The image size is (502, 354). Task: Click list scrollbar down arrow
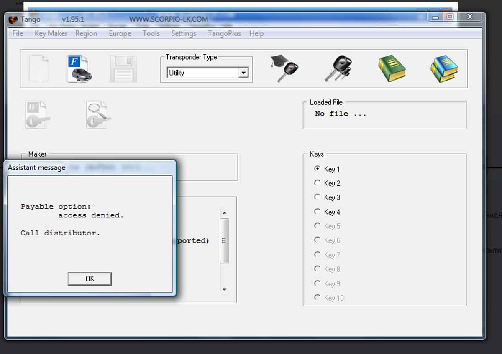224,290
